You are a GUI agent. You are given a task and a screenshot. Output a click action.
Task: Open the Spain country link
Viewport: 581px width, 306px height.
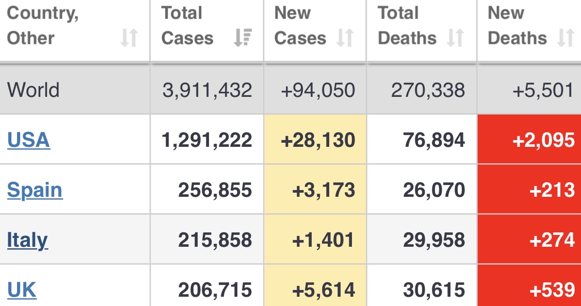pos(35,190)
